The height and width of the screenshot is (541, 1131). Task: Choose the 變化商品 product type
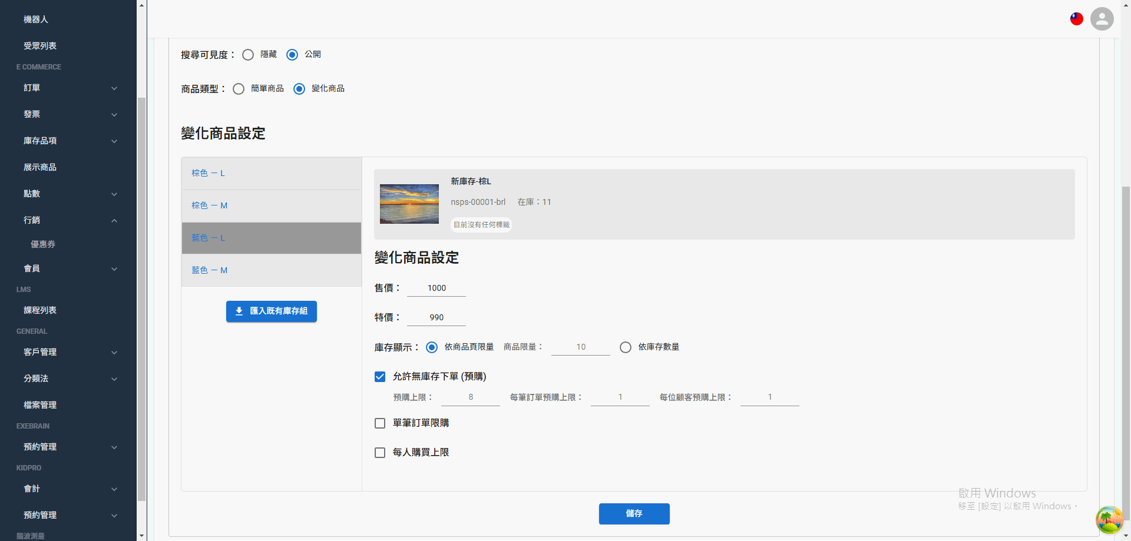299,89
